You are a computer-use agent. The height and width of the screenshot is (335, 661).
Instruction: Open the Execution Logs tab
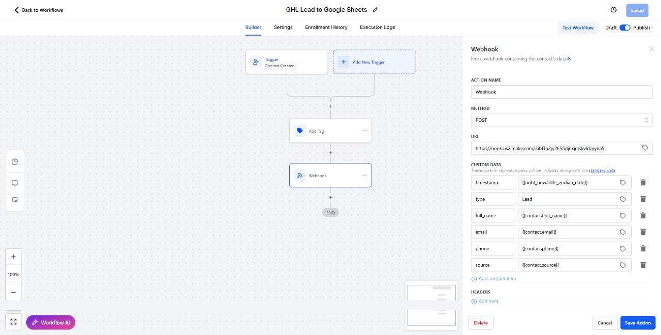[x=377, y=27]
